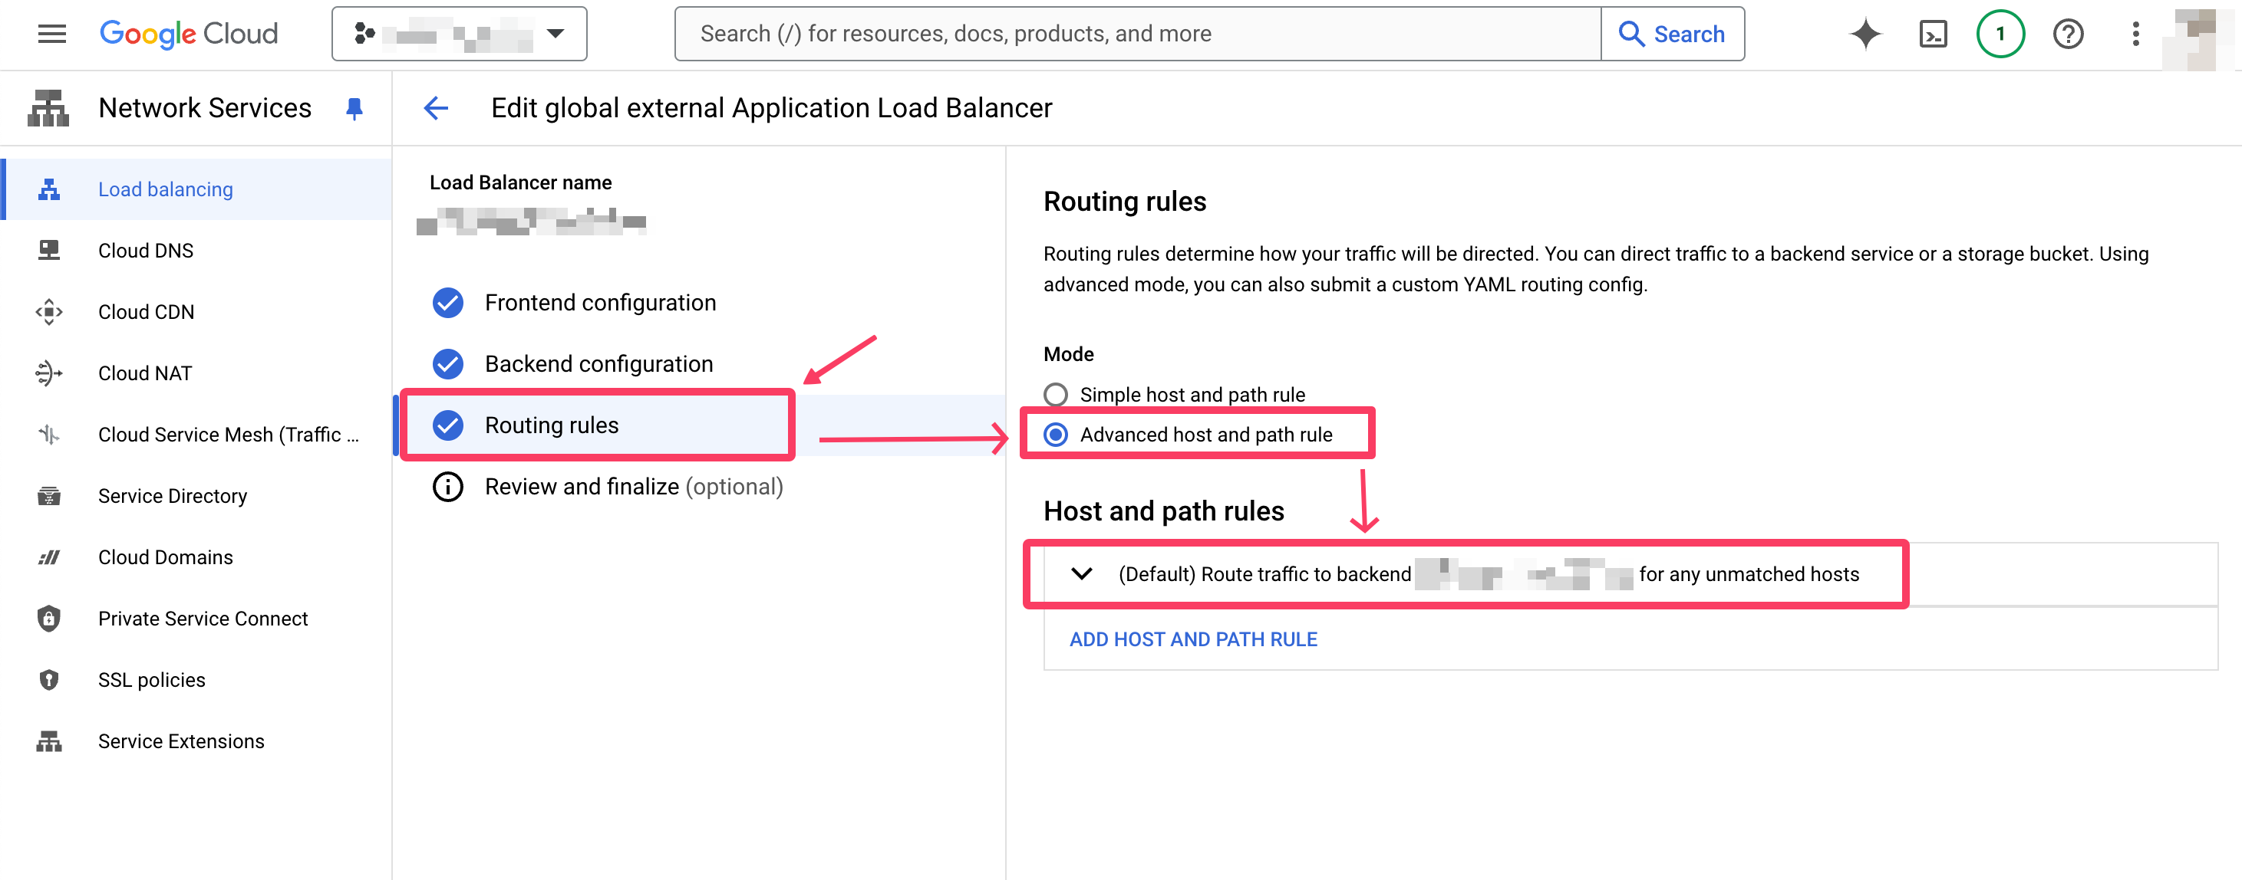2242x880 pixels.
Task: Click the Cloud Domains sidebar icon
Action: [50, 557]
